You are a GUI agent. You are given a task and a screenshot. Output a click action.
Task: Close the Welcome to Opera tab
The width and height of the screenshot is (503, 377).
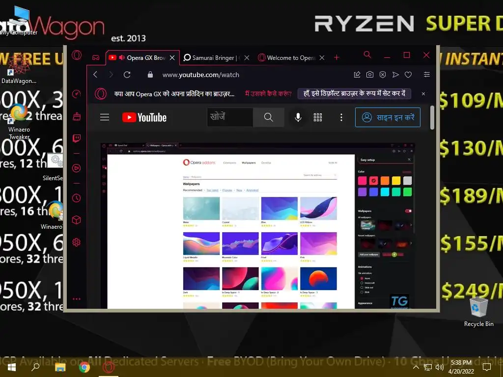tap(322, 58)
